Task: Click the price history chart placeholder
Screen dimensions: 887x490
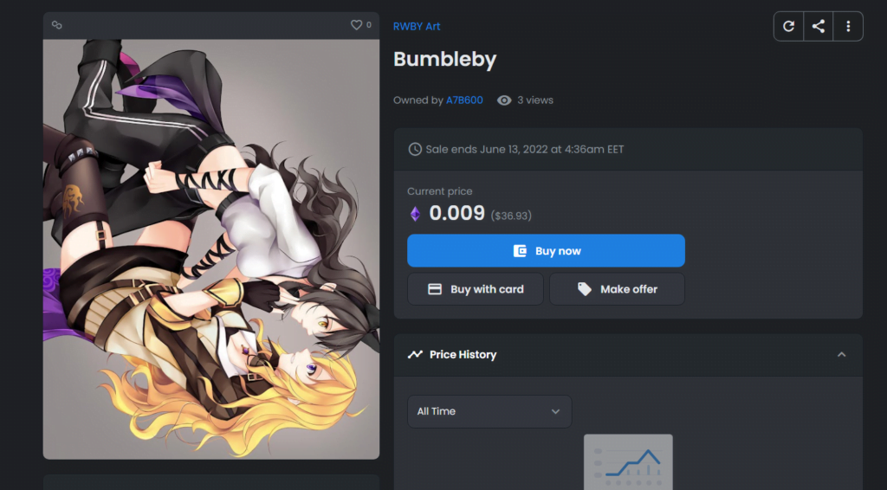Action: point(628,461)
